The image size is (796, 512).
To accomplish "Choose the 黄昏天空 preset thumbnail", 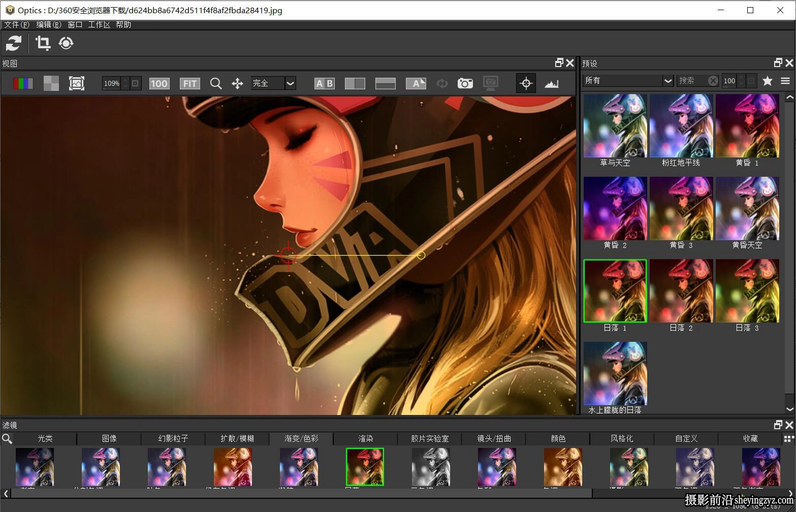I will point(747,208).
